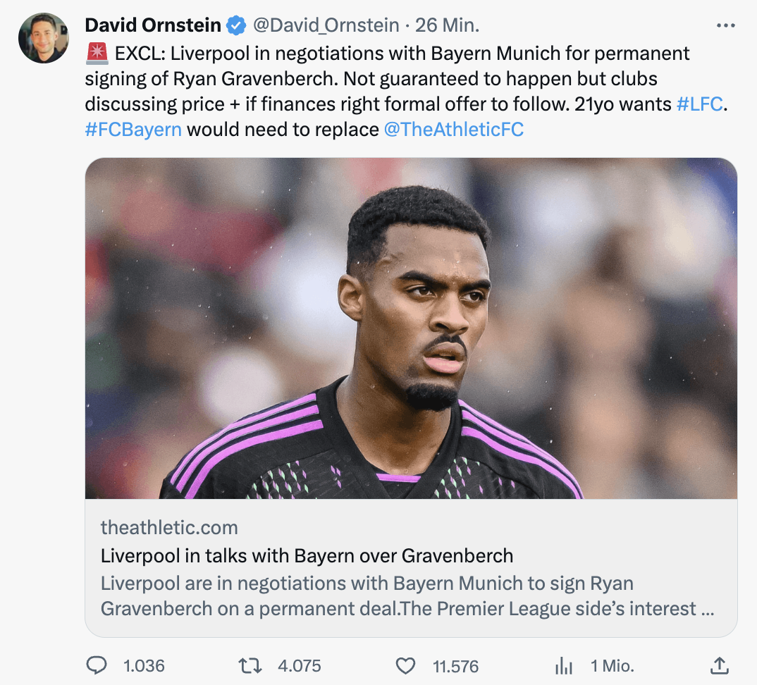Open the David Ornstein display name
This screenshot has width=757, height=685.
tap(153, 26)
